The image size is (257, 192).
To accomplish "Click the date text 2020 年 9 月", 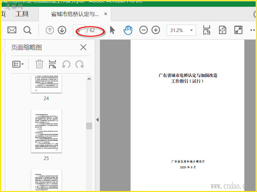I will click(x=188, y=167).
